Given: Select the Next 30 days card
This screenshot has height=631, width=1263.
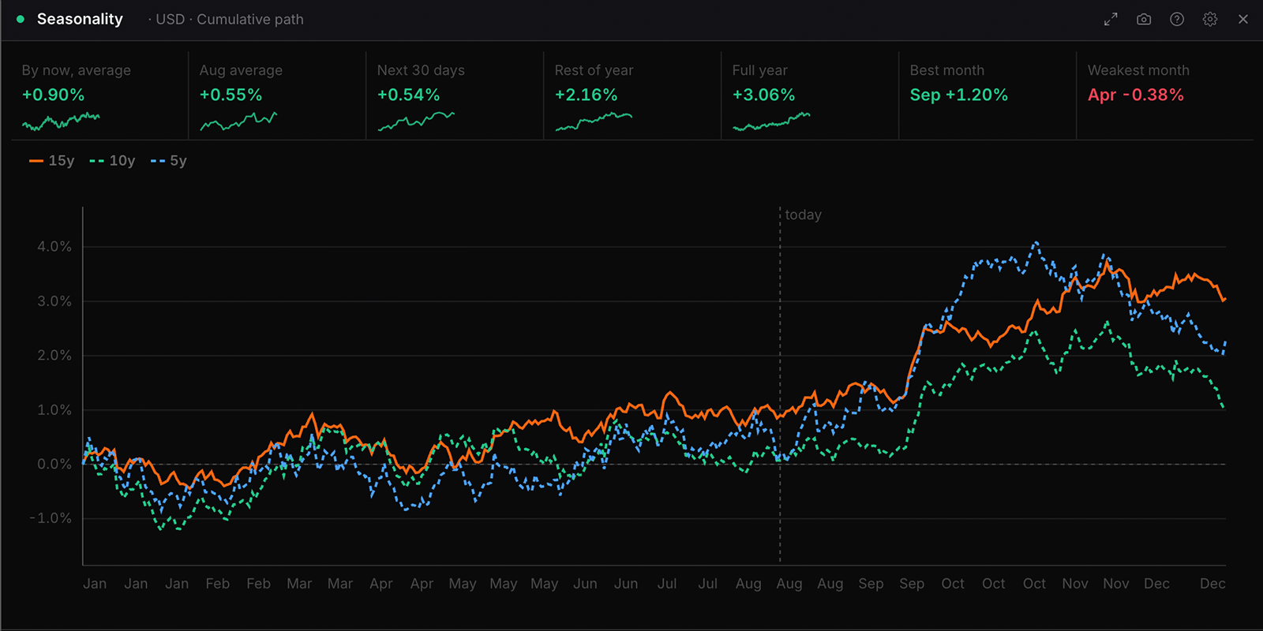Looking at the screenshot, I should [455, 95].
